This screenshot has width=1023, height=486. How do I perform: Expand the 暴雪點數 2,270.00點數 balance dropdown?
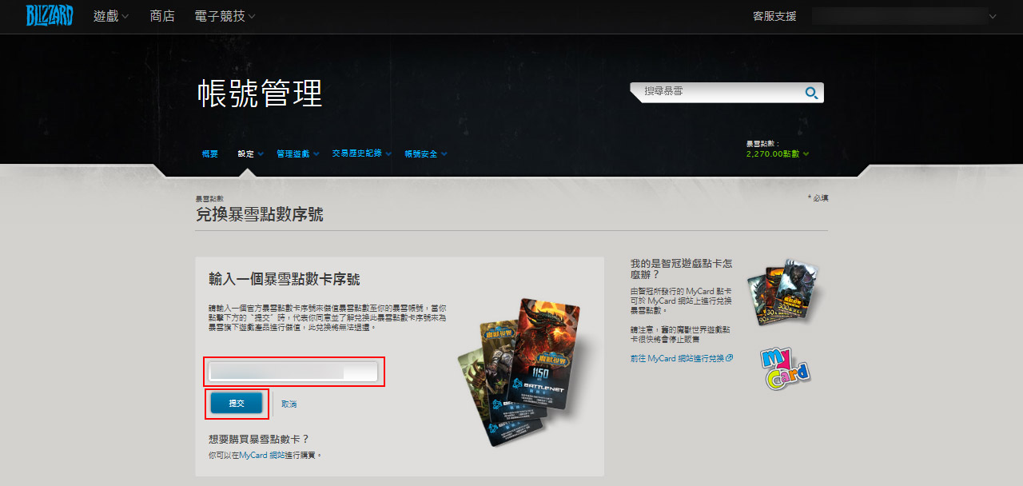tap(778, 153)
